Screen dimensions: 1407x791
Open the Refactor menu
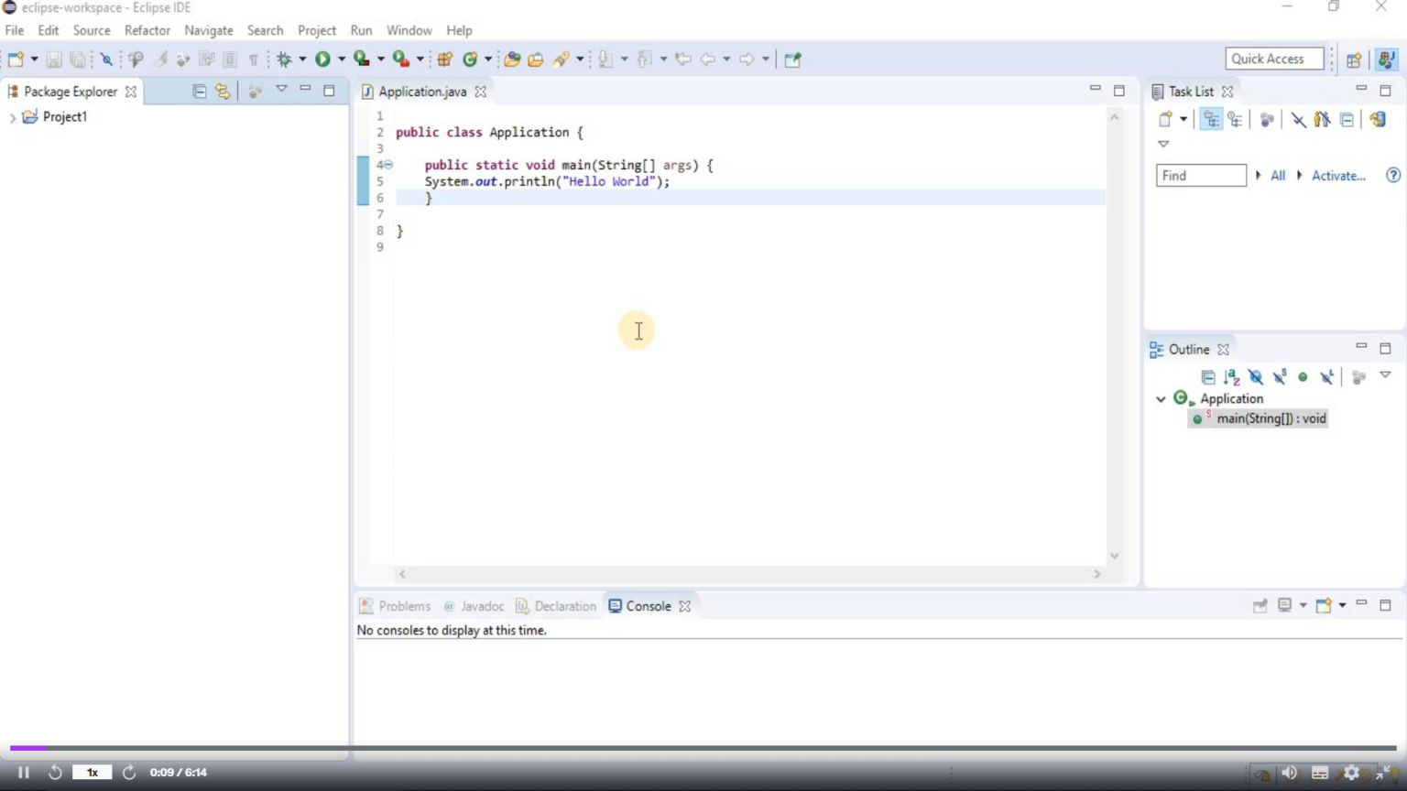pyautogui.click(x=147, y=30)
